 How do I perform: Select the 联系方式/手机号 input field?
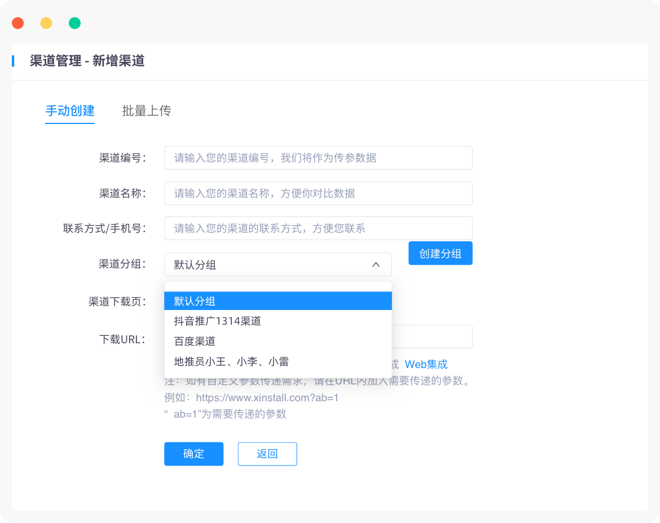[318, 228]
